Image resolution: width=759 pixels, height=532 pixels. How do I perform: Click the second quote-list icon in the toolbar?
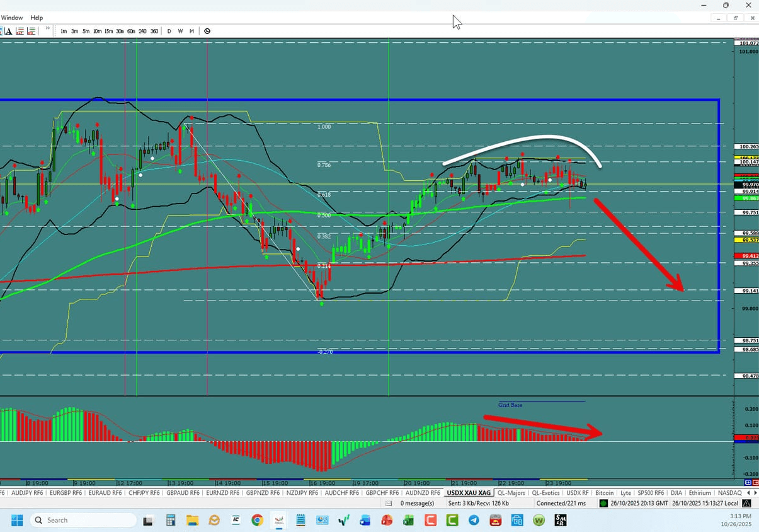(31, 30)
